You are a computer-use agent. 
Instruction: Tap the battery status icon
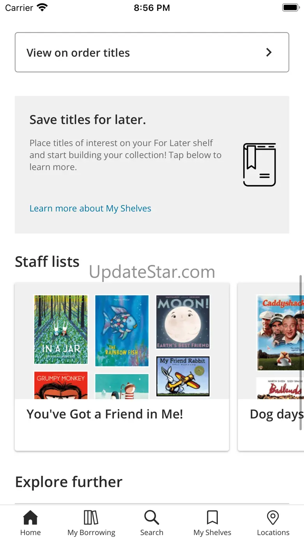tap(290, 7)
